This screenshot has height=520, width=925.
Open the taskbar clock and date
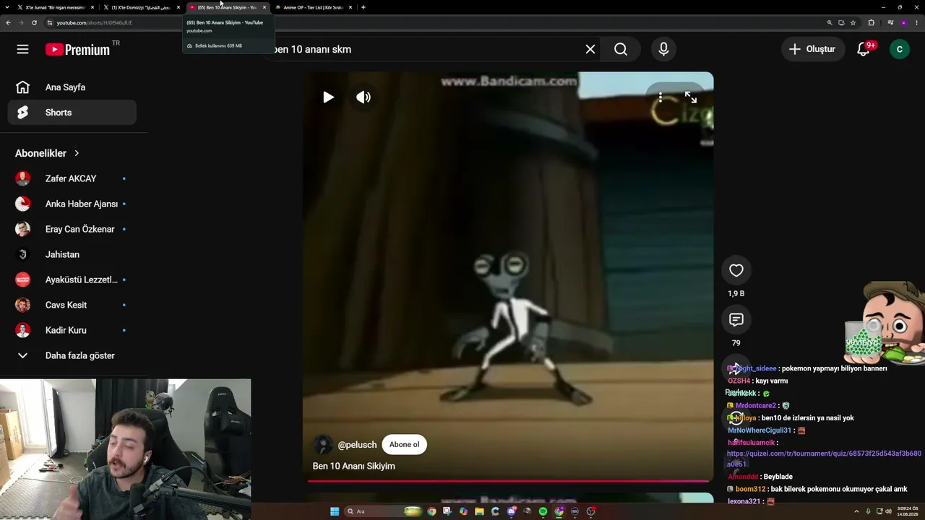click(908, 511)
